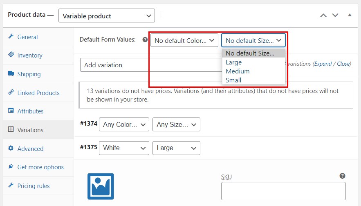Open the Pricing rules tab
The width and height of the screenshot is (361, 206).
[38, 186]
